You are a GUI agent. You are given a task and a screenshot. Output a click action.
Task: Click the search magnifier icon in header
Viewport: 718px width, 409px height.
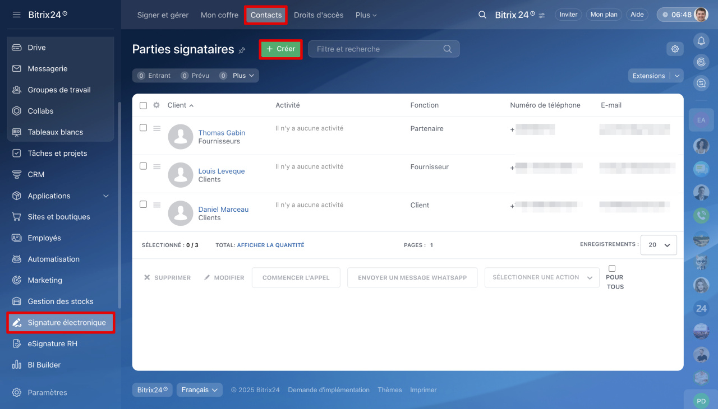tap(482, 15)
